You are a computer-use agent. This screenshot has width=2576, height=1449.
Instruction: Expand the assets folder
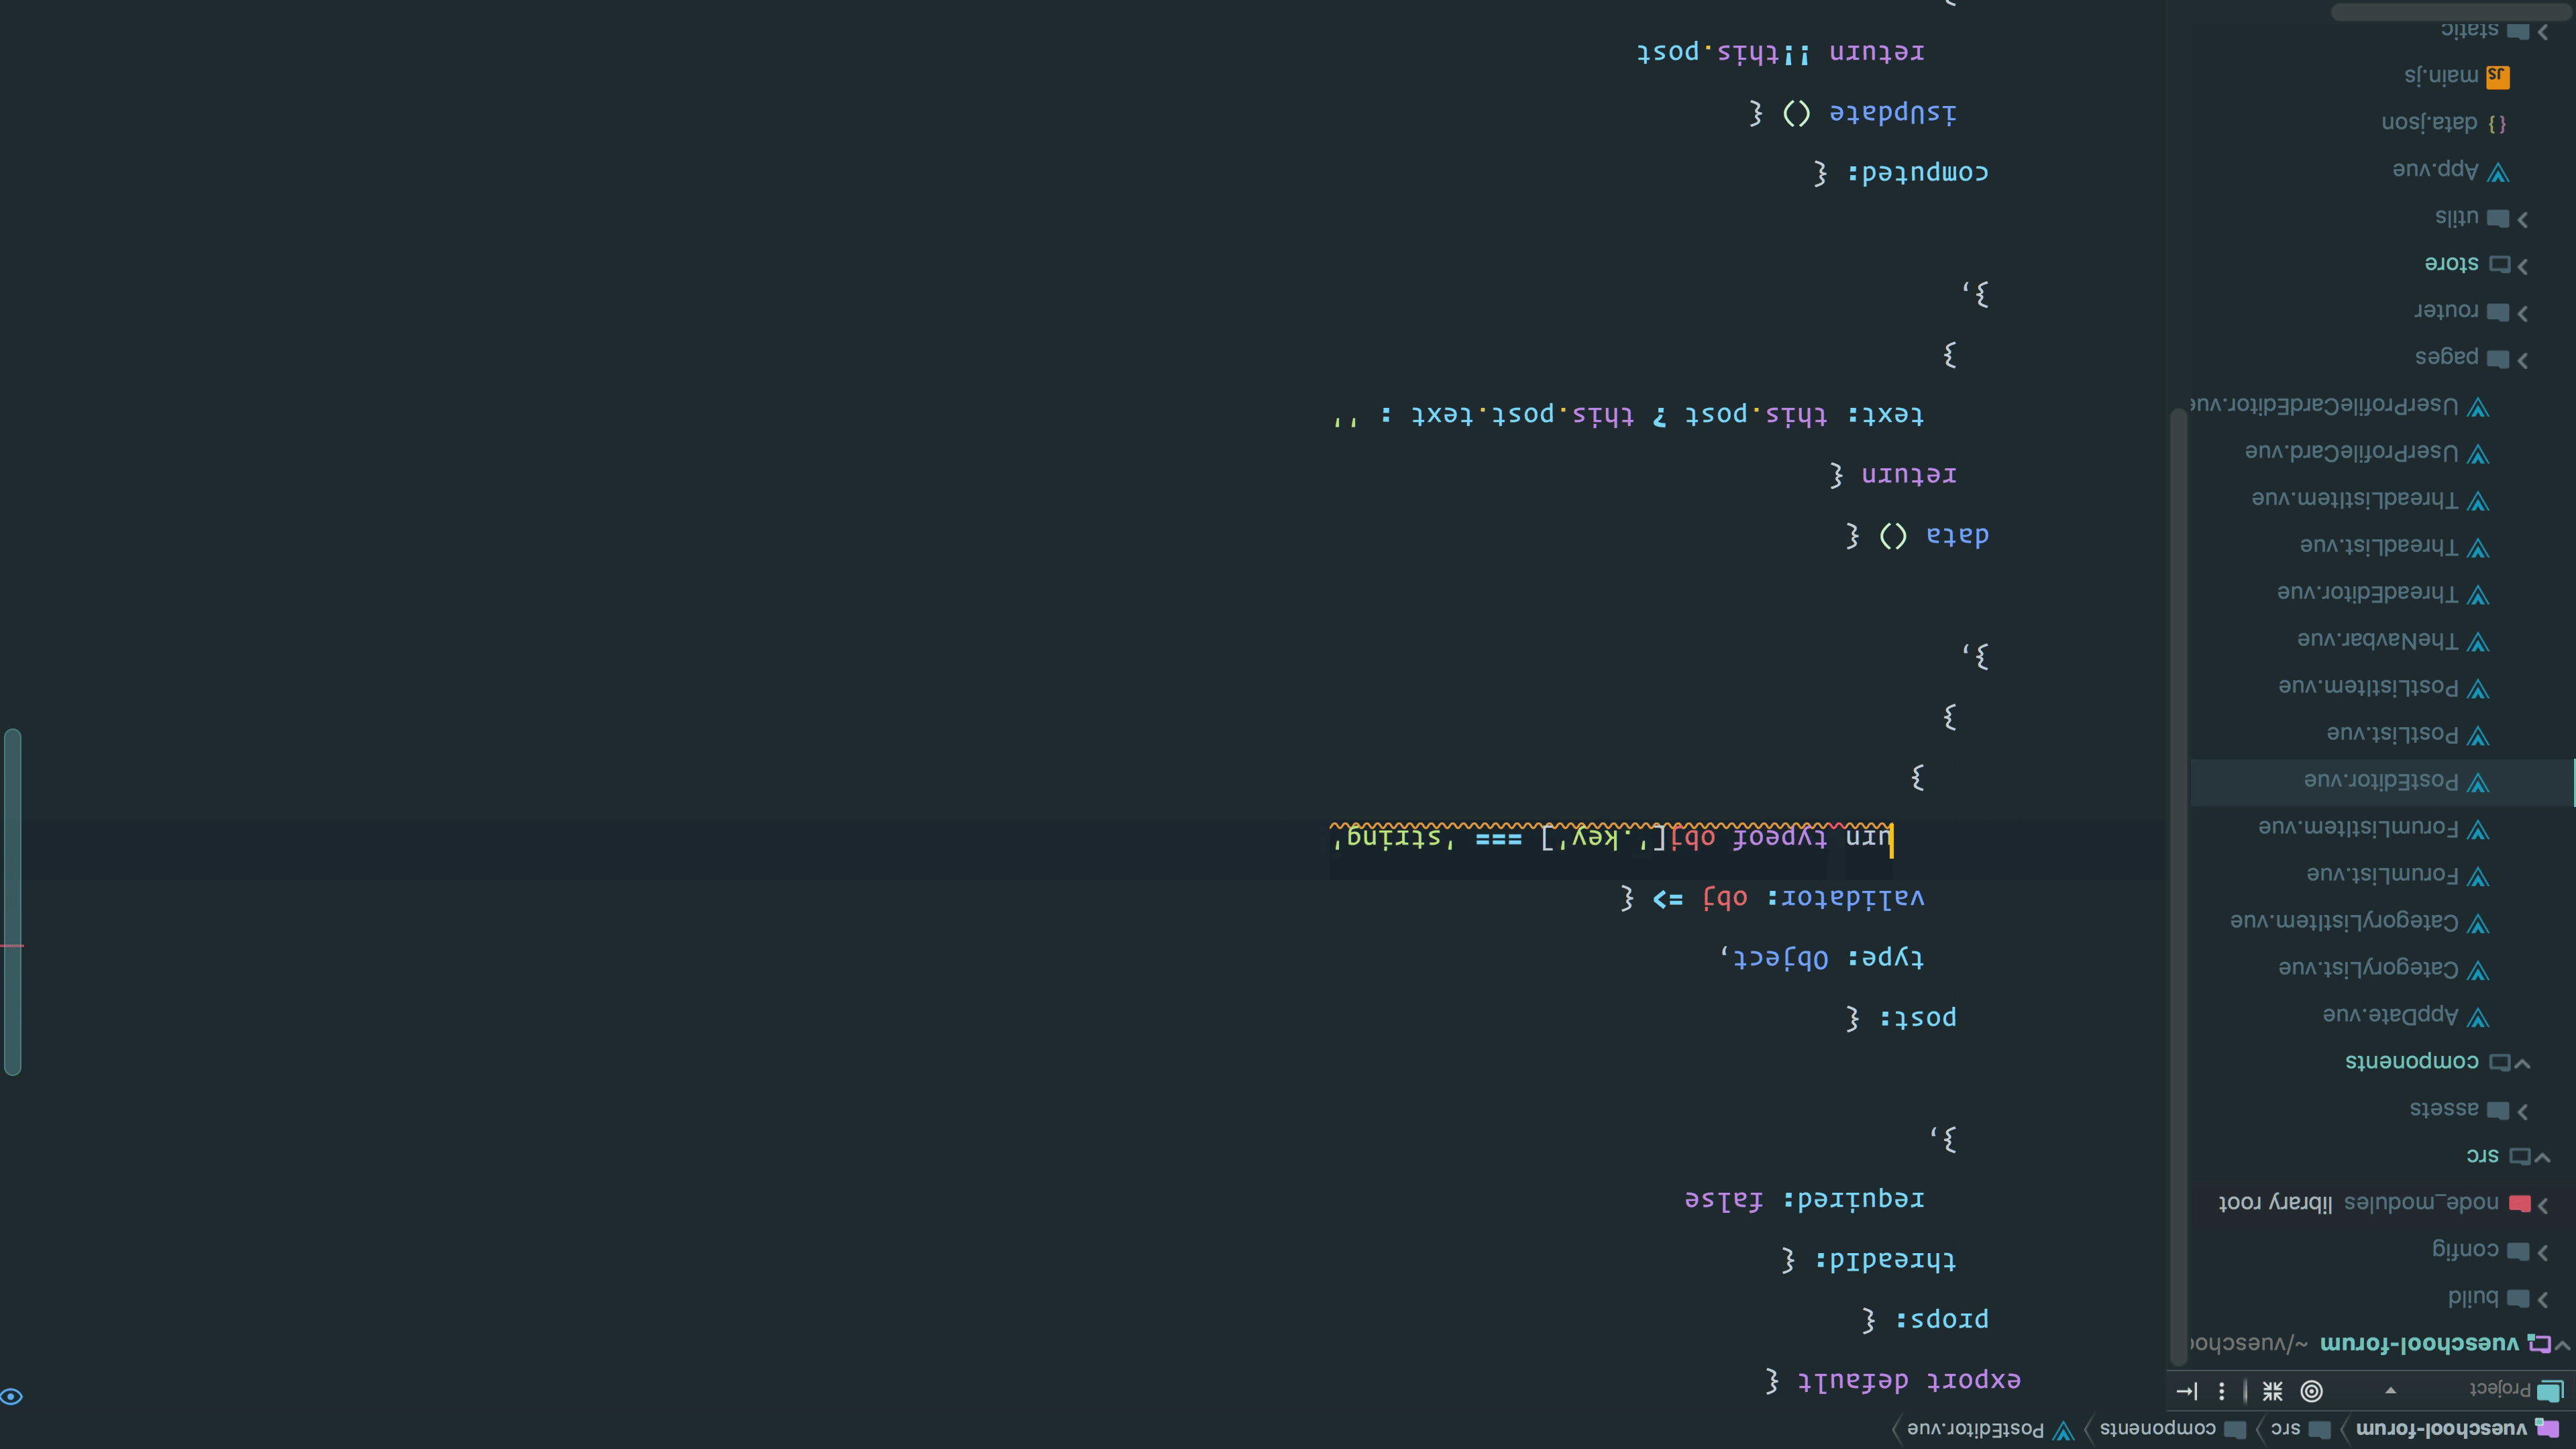[x=2522, y=1111]
